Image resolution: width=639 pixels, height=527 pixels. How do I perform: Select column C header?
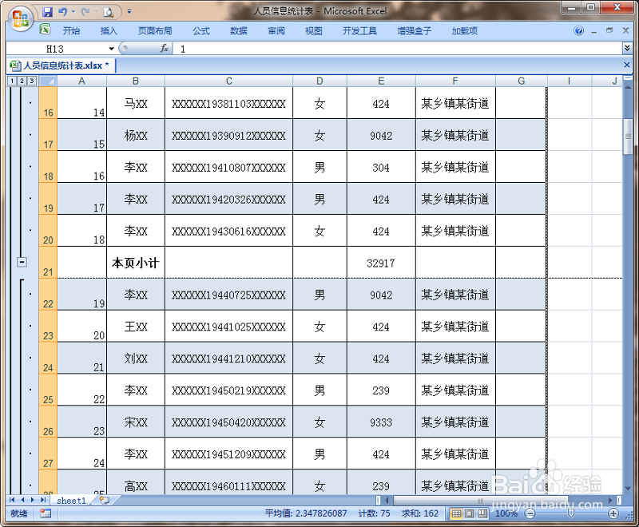click(x=229, y=81)
